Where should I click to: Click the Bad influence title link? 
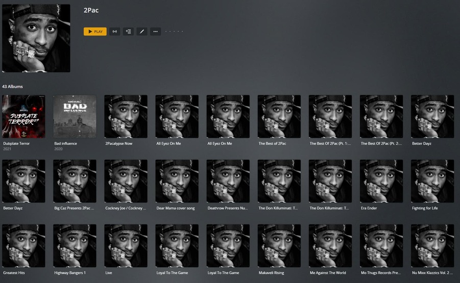[65, 144]
